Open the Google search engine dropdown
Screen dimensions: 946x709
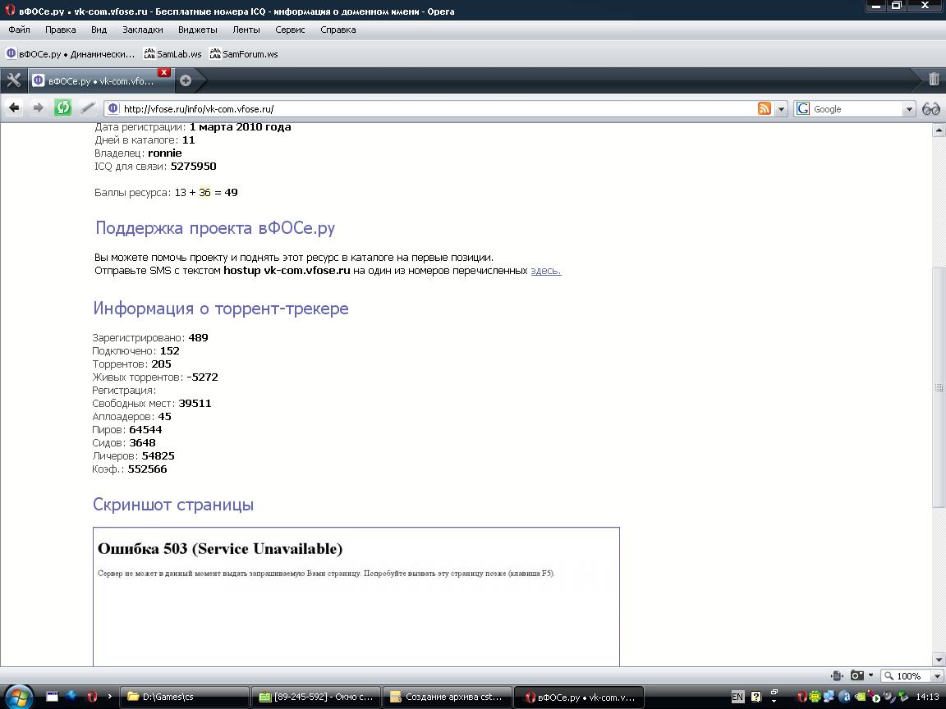click(x=909, y=109)
